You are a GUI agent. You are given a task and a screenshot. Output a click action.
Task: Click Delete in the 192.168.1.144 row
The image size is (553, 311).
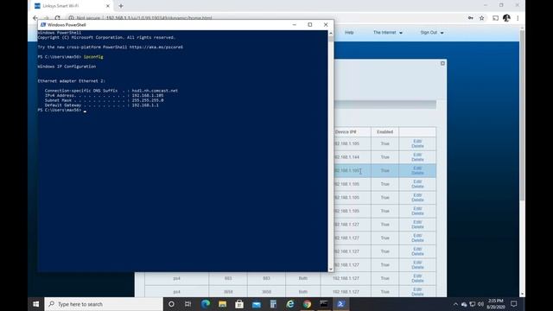click(x=417, y=159)
